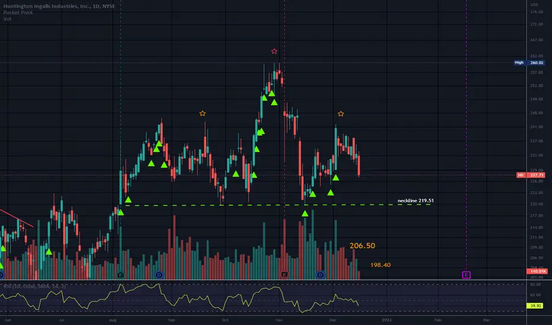The image size is (552, 325).
Task: Open the purple upcoming earnings E marker
Action: click(466, 275)
